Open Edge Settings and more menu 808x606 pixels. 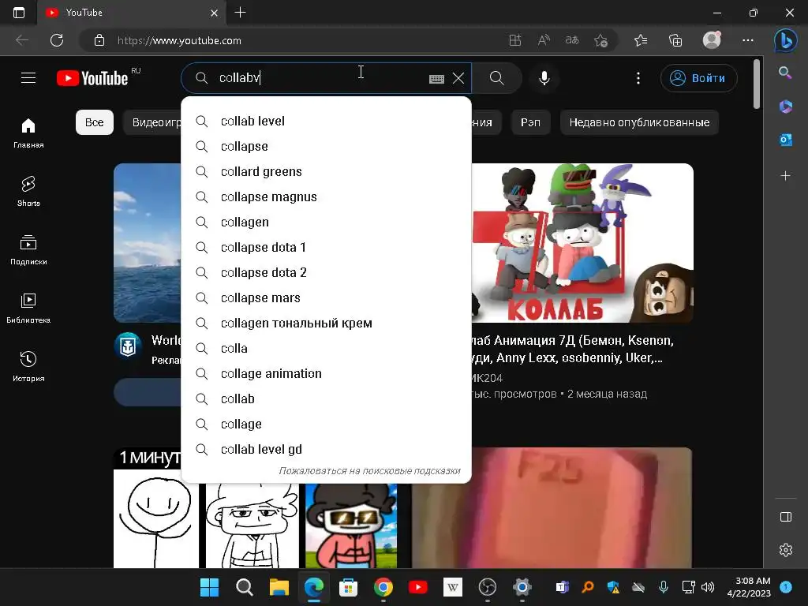tap(748, 40)
